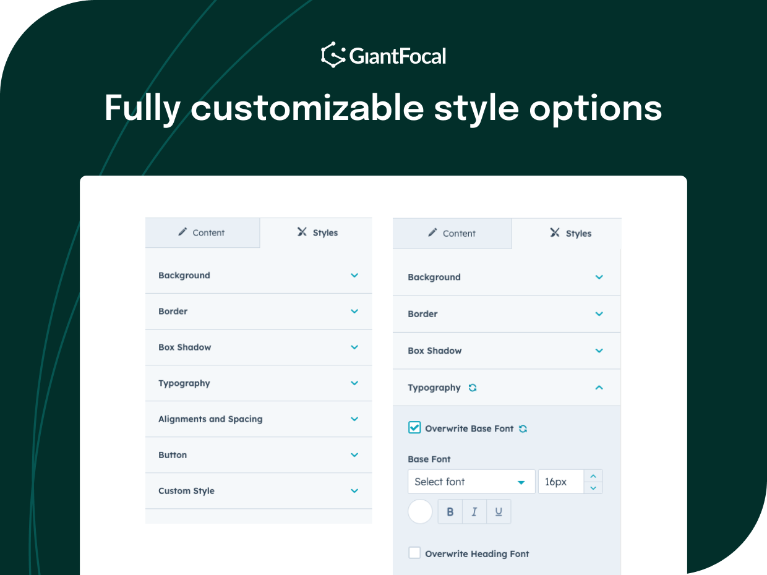Screen dimensions: 767x575
Task: Collapse the Typography section in the right panel
Action: (x=599, y=388)
